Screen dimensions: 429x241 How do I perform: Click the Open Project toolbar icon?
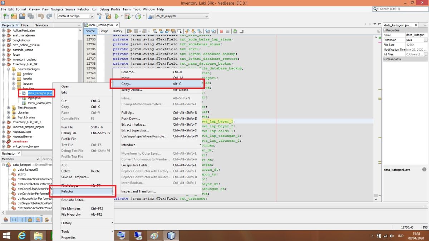(22, 16)
